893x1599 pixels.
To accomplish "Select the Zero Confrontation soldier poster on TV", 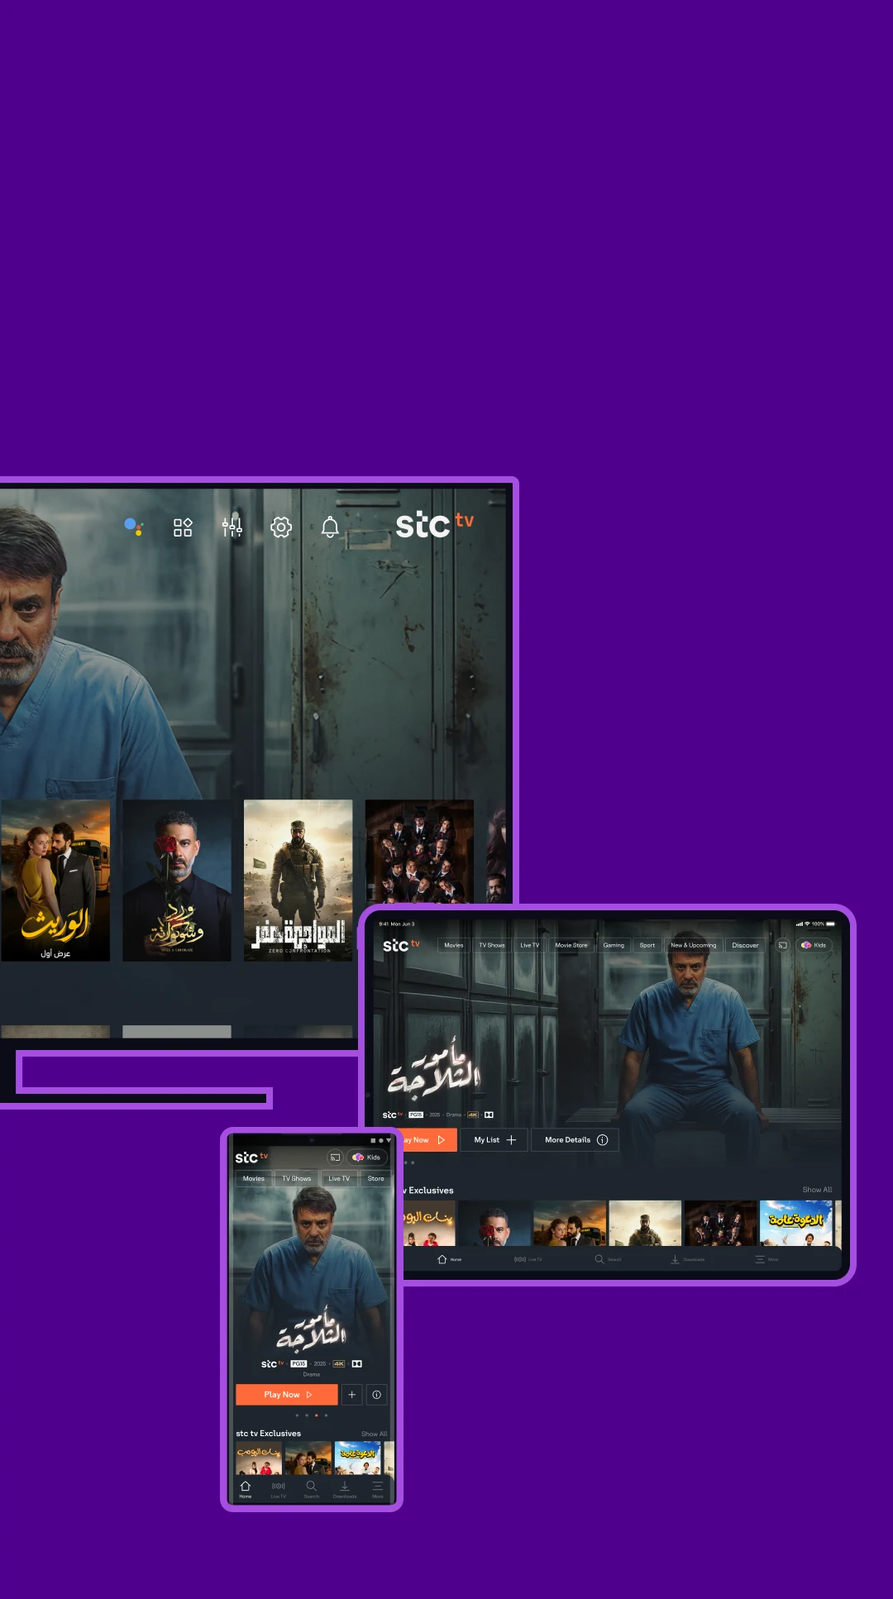I will tap(298, 880).
